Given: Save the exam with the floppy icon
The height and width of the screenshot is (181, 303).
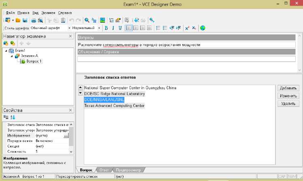Looking at the screenshot, I should [x=25, y=20].
